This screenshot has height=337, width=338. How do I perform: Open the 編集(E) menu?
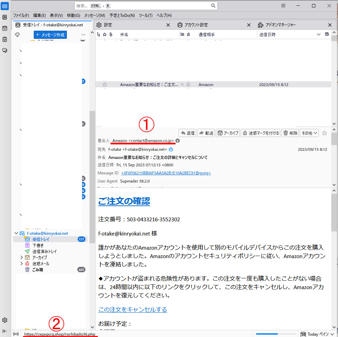[x=39, y=16]
